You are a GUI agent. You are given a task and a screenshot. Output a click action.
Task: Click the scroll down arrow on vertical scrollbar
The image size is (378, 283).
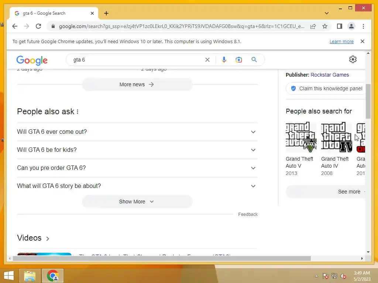click(x=368, y=252)
